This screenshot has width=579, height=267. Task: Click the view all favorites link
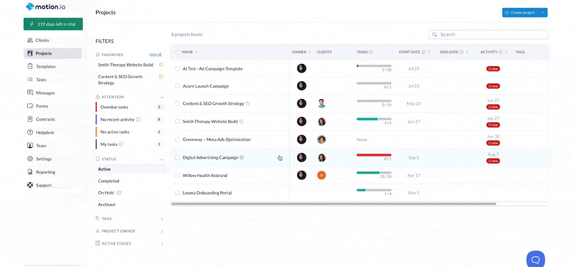coord(155,54)
